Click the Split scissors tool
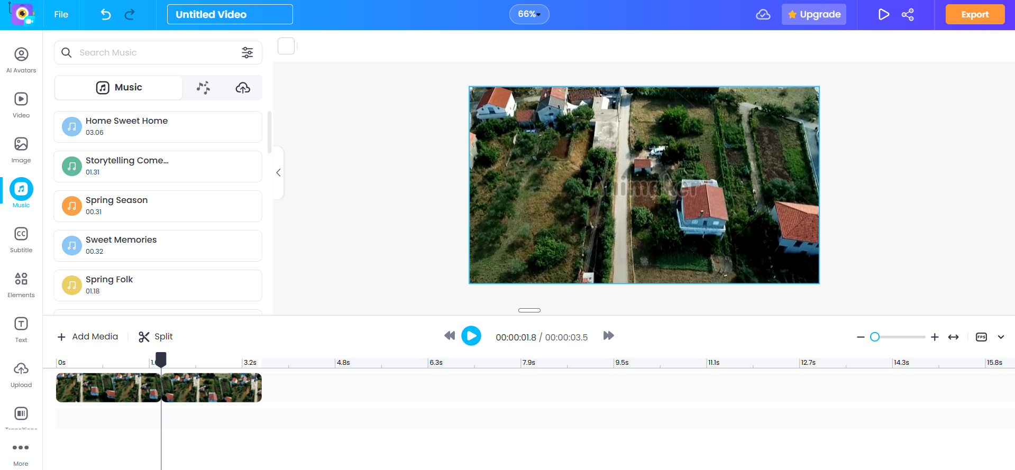Image resolution: width=1015 pixels, height=470 pixels. tap(156, 337)
